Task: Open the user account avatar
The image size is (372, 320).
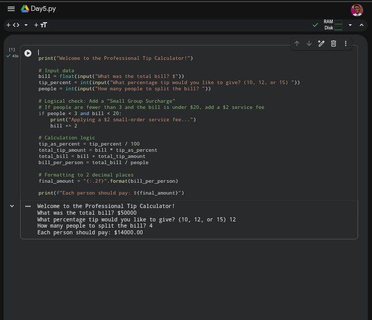Action: (357, 9)
